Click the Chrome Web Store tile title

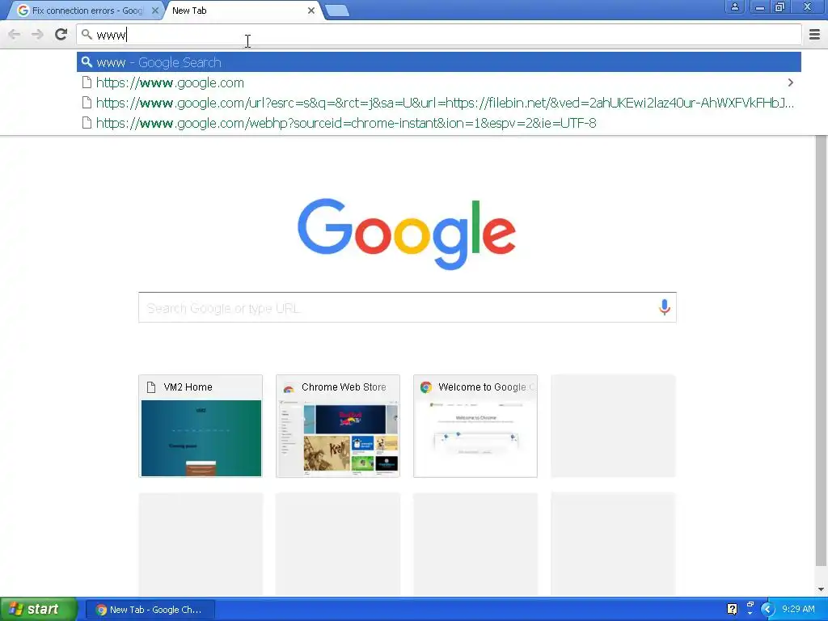[344, 387]
